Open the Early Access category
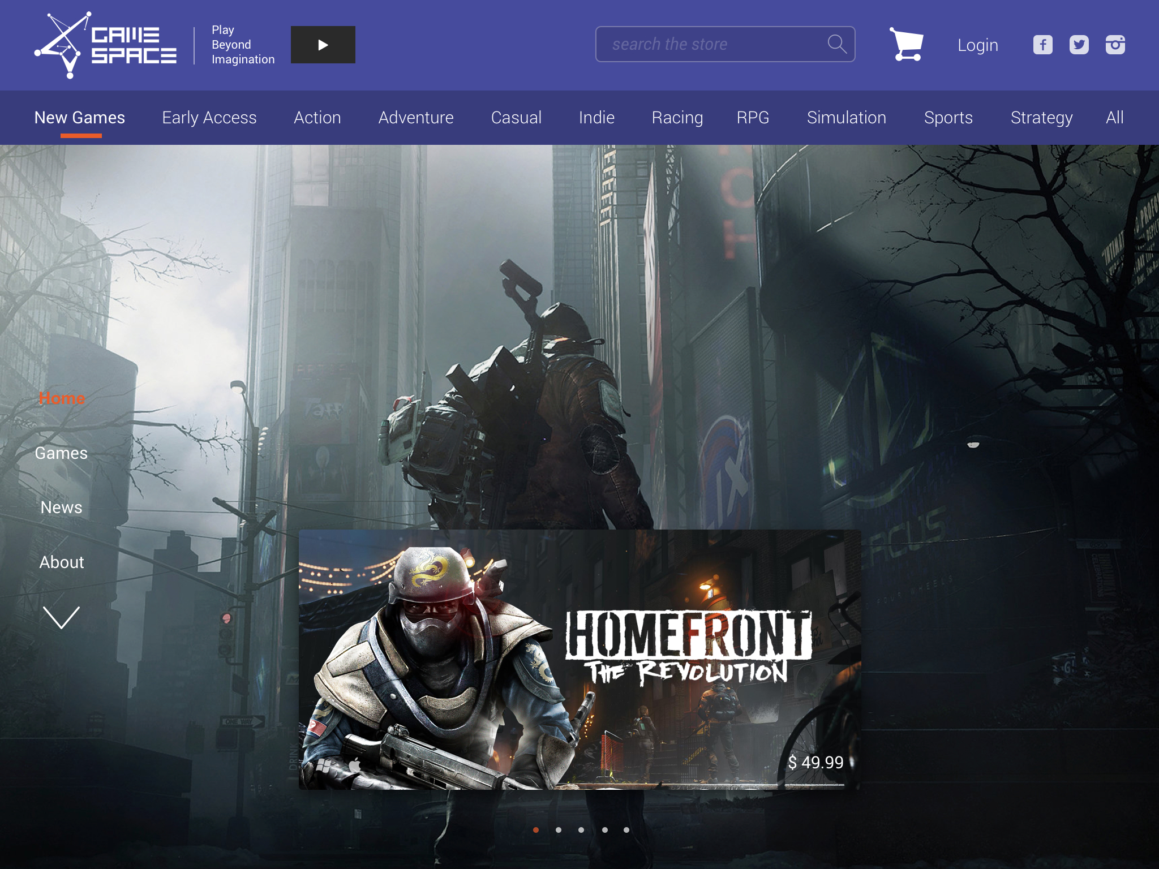Screen dimensions: 1159x869 209,118
